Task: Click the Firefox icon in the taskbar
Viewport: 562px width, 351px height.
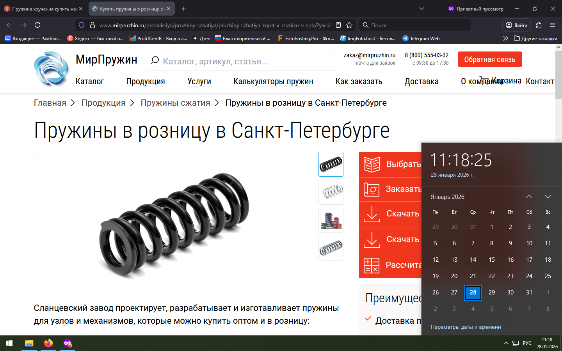Action: [48, 343]
